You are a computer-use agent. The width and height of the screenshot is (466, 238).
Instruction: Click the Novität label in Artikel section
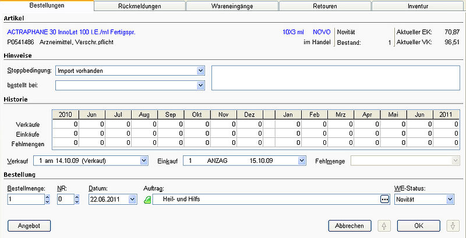[x=346, y=32]
